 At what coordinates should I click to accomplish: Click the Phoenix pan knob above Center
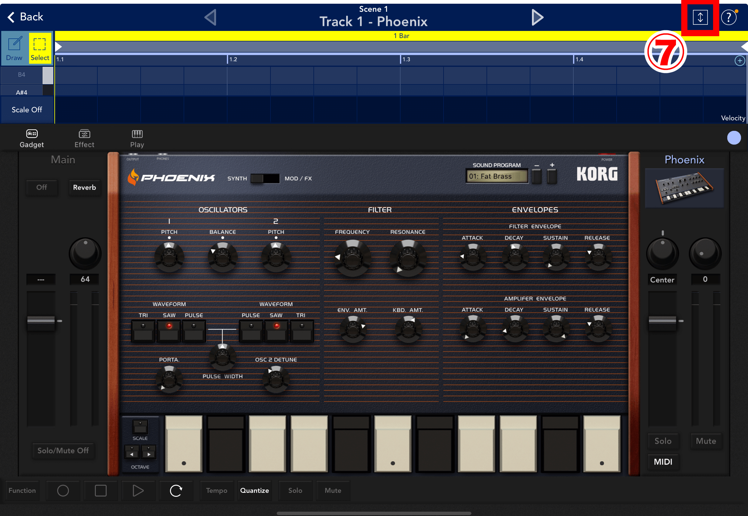pos(662,254)
